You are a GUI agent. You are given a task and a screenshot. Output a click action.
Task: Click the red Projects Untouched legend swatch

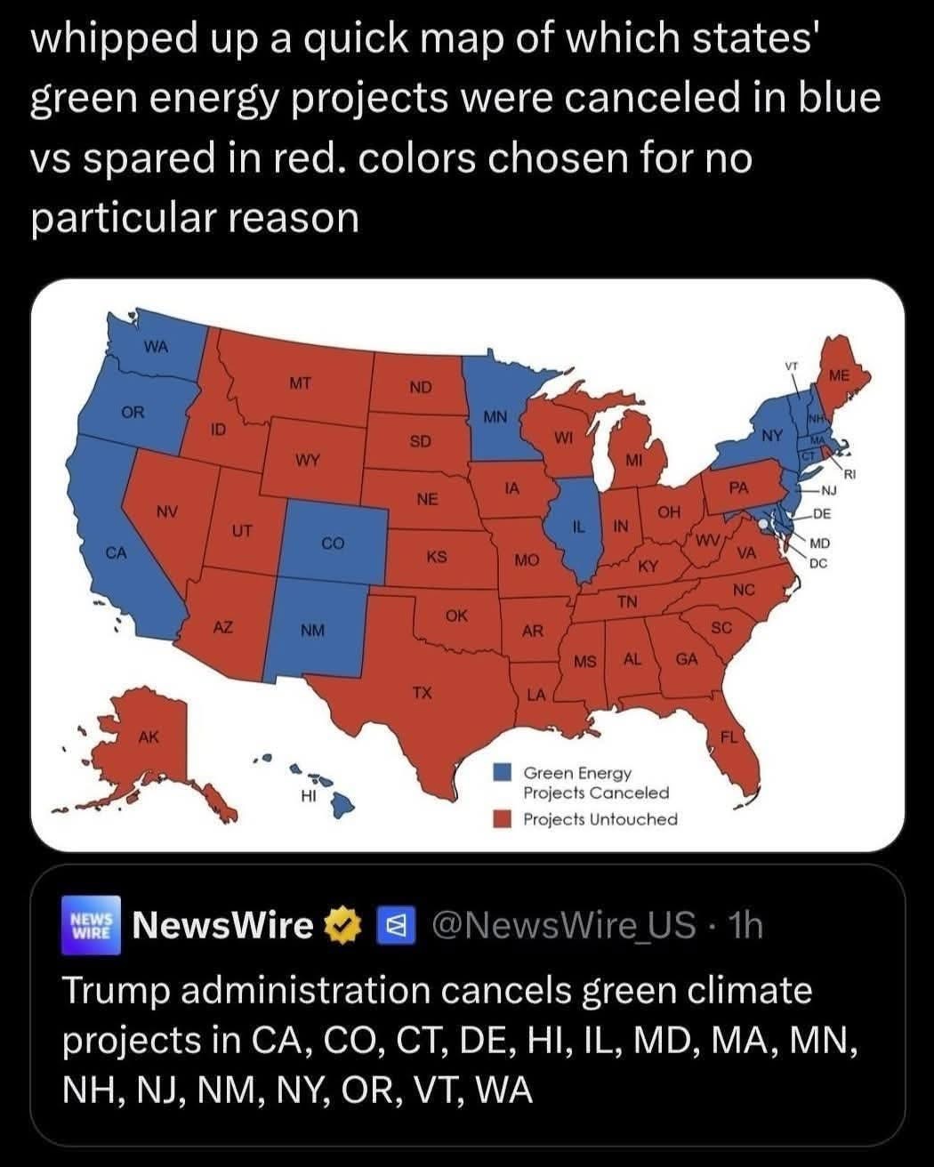[503, 818]
